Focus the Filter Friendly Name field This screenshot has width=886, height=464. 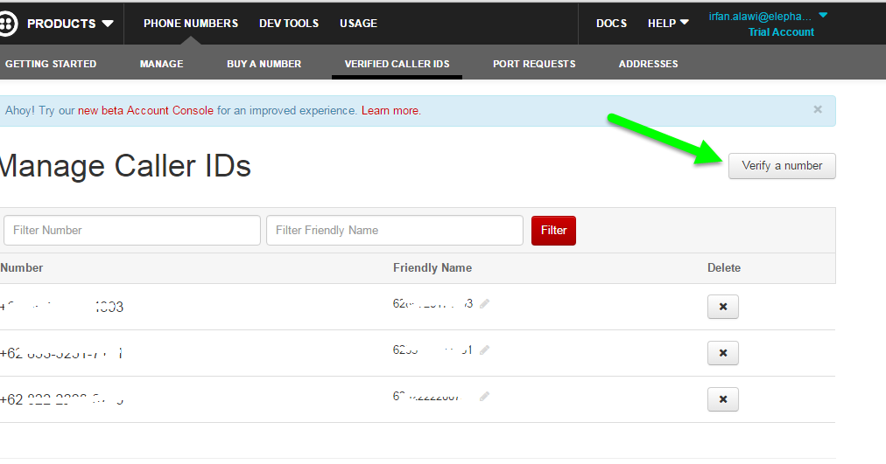click(394, 230)
